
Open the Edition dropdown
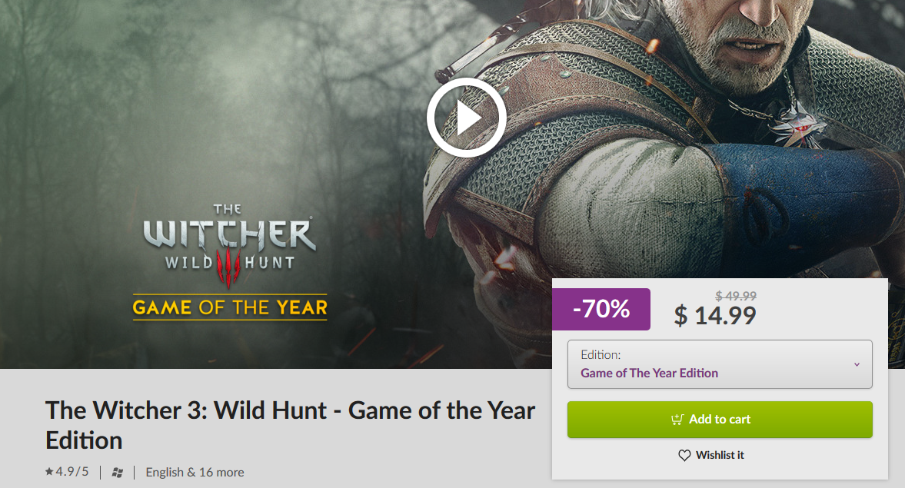[720, 364]
